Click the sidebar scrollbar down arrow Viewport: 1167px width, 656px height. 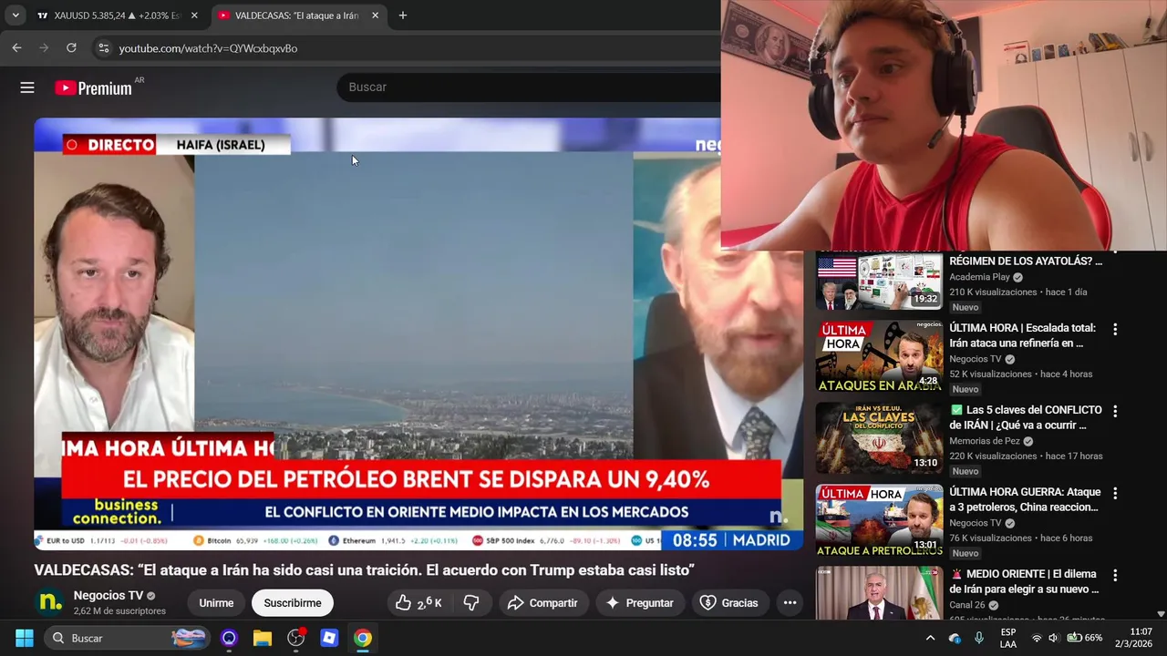pos(1161,615)
